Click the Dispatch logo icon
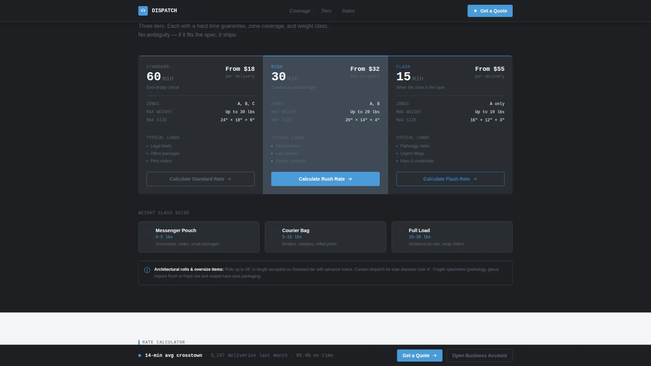Screen dimensions: 651x366 (x=143, y=11)
